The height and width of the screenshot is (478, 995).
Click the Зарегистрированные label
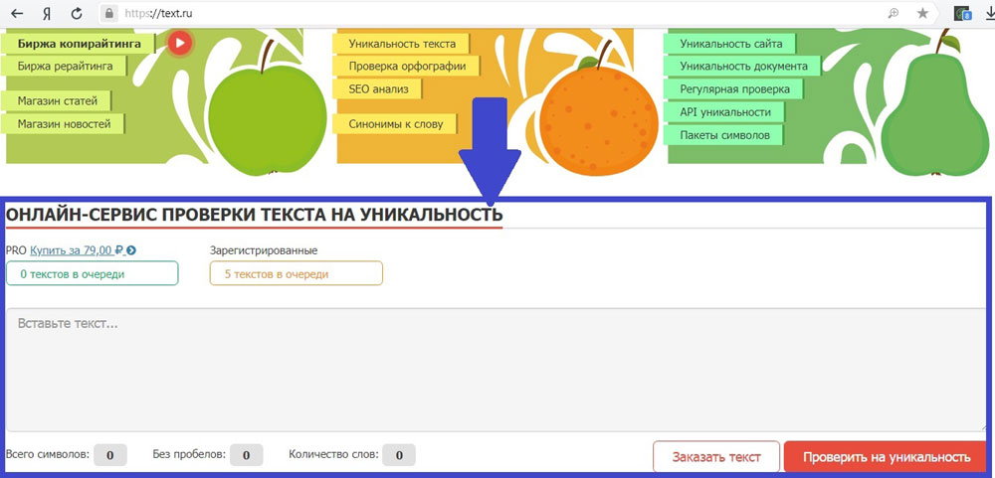coord(264,250)
